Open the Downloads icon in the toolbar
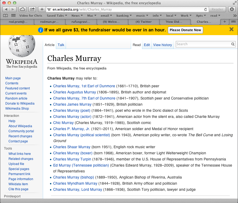238x203 pixels. point(232,9)
